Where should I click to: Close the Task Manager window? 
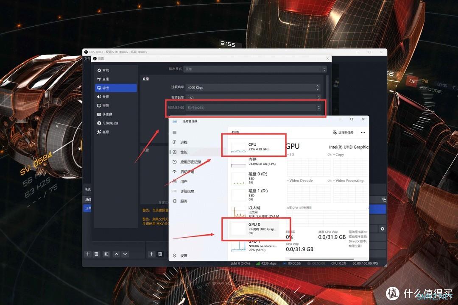(x=363, y=119)
